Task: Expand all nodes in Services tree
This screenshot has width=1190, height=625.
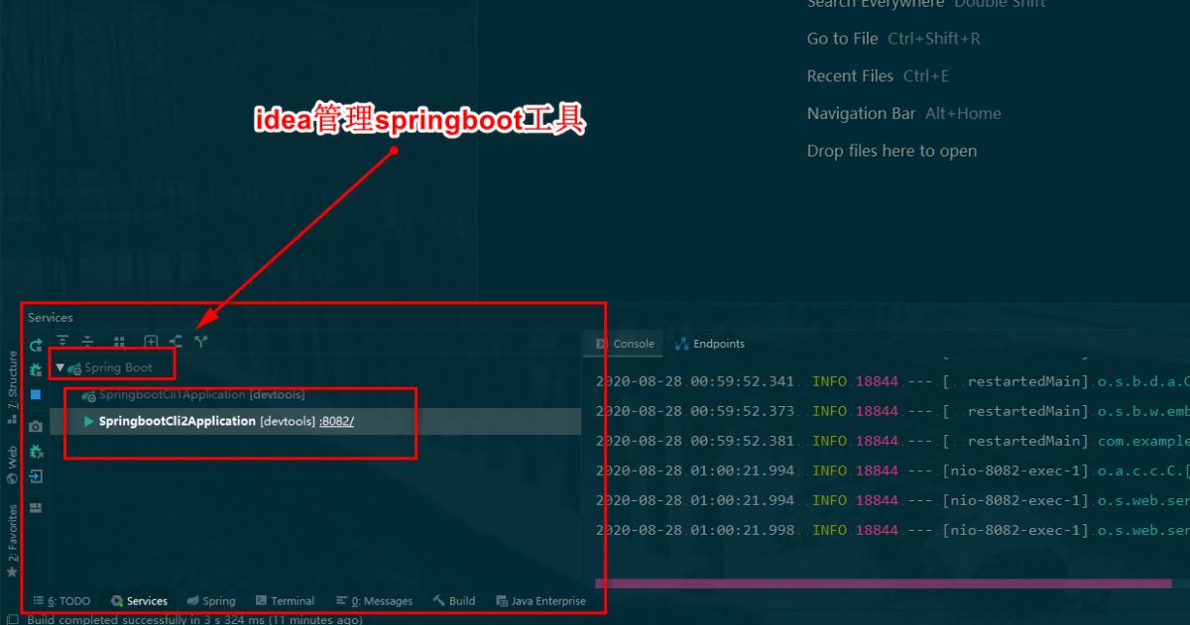Action: coord(63,342)
